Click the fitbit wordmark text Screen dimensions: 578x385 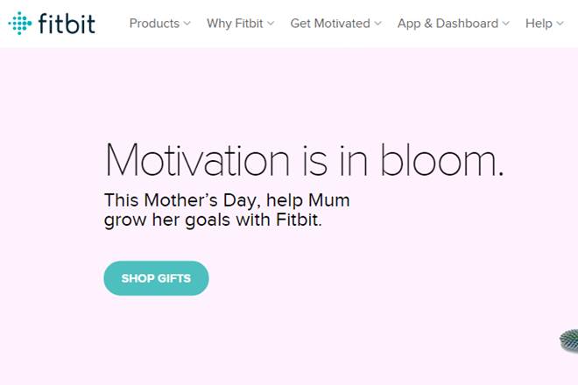click(x=67, y=23)
